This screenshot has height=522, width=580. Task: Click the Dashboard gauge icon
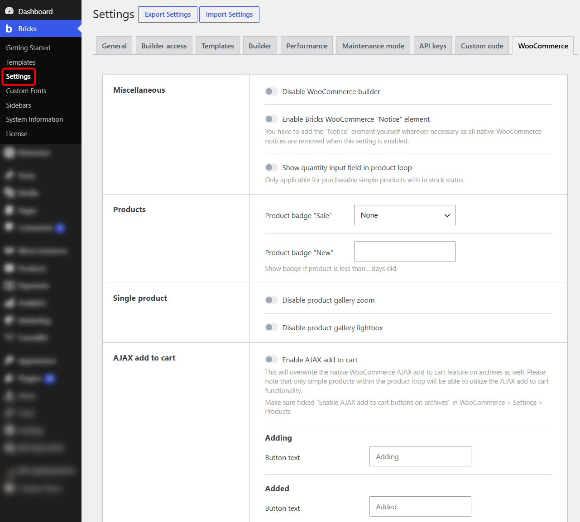tap(9, 11)
